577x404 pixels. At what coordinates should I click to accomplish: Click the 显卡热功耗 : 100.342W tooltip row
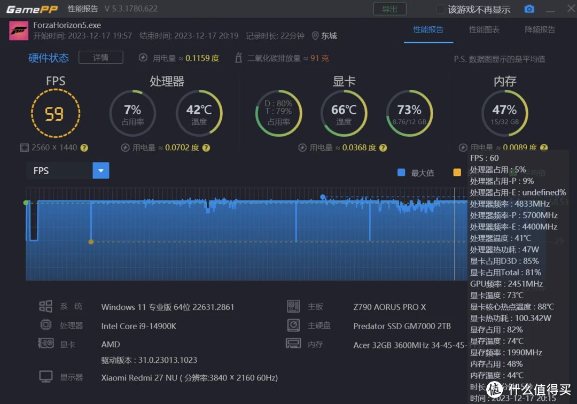point(510,318)
